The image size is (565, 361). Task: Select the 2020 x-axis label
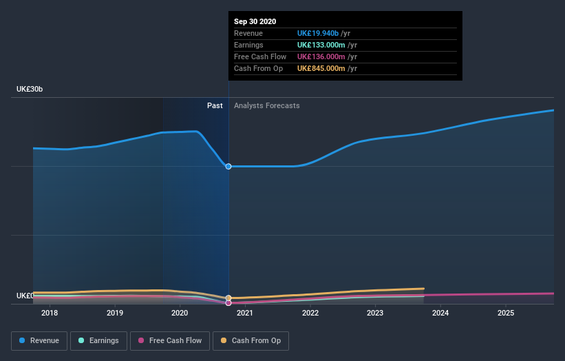click(x=180, y=313)
